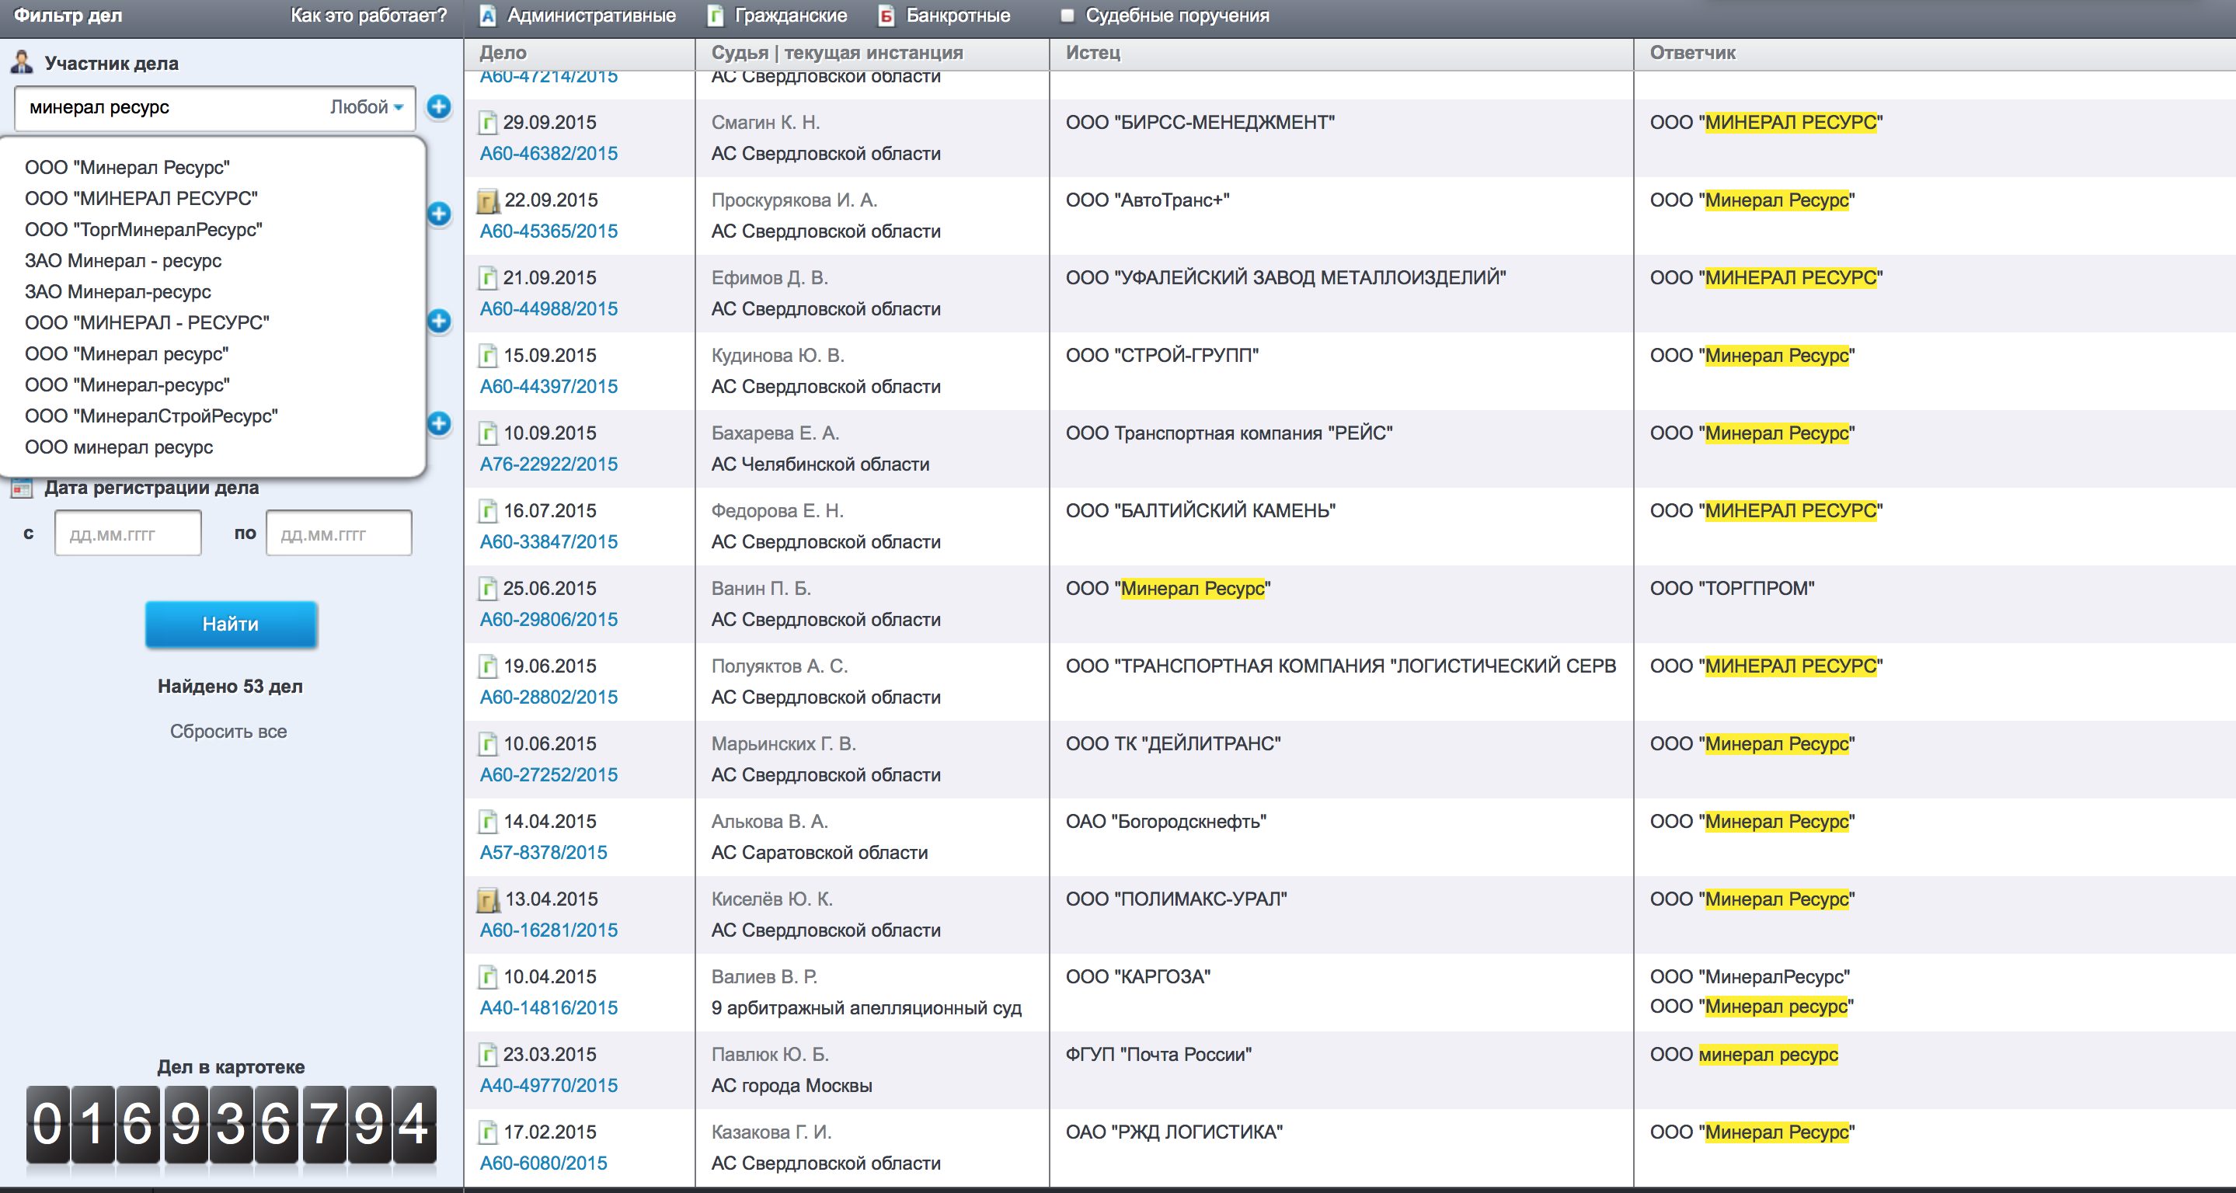Image resolution: width=2236 pixels, height=1193 pixels.
Task: Choose suggestion ООО "Минерал Ресурс"
Action: point(127,168)
